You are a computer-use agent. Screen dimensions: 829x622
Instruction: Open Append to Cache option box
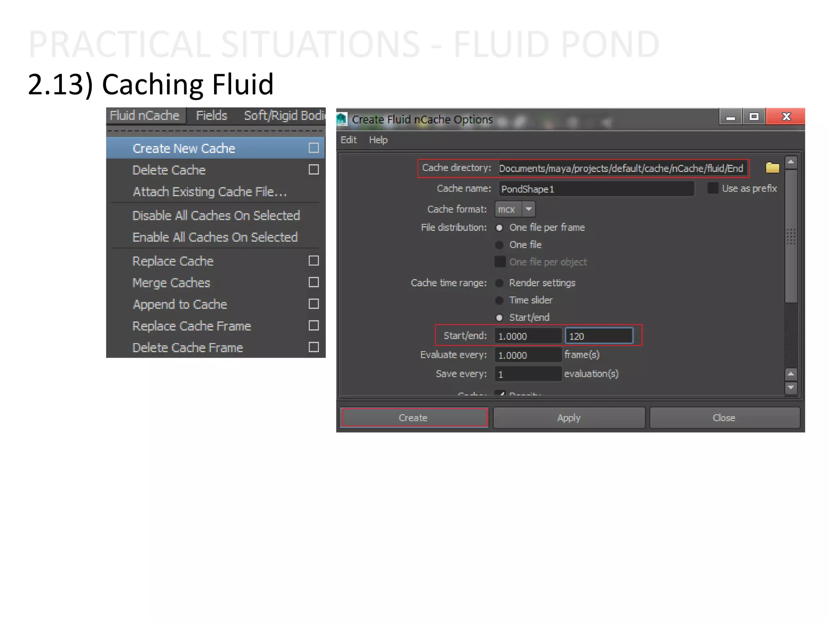tap(314, 304)
